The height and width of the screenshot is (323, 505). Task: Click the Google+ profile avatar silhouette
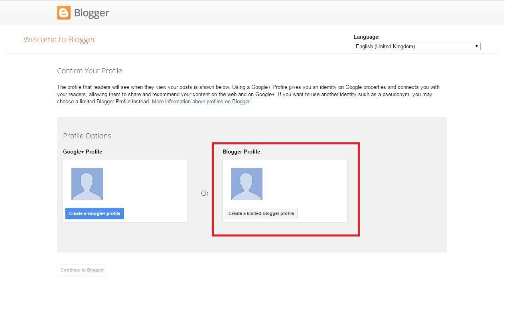(87, 184)
